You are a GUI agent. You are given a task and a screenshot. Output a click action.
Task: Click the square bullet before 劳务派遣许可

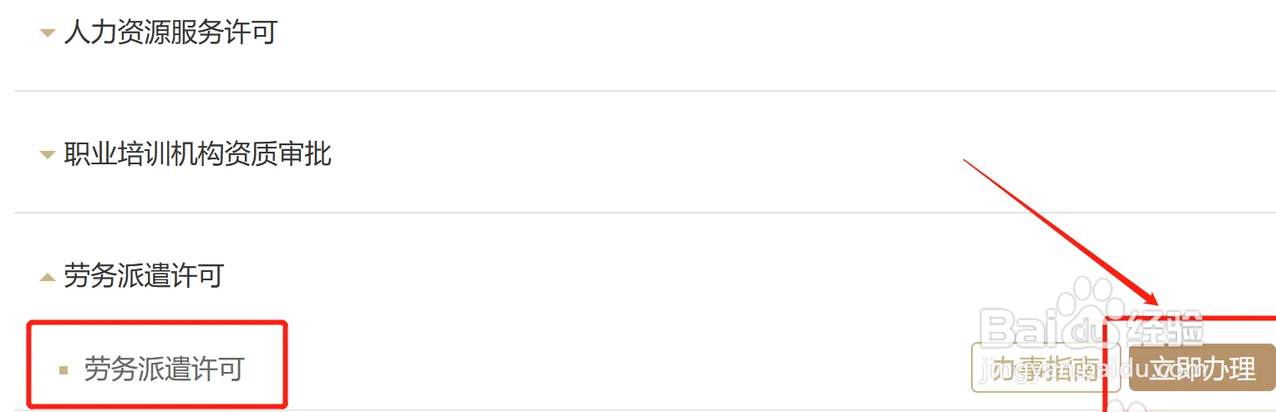tap(64, 369)
